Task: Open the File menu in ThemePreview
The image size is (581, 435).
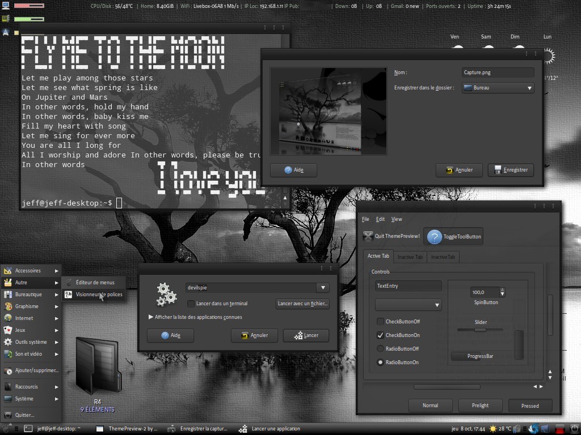Action: coord(365,219)
